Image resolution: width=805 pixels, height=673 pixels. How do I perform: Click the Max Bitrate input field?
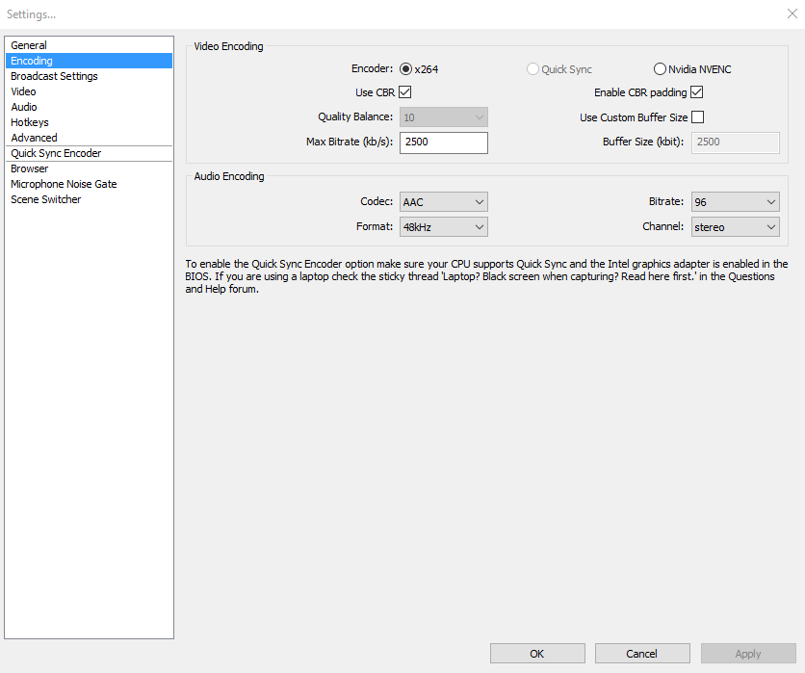click(444, 142)
